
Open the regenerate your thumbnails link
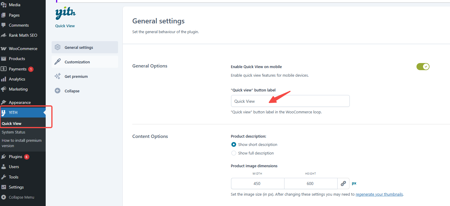pyautogui.click(x=379, y=194)
